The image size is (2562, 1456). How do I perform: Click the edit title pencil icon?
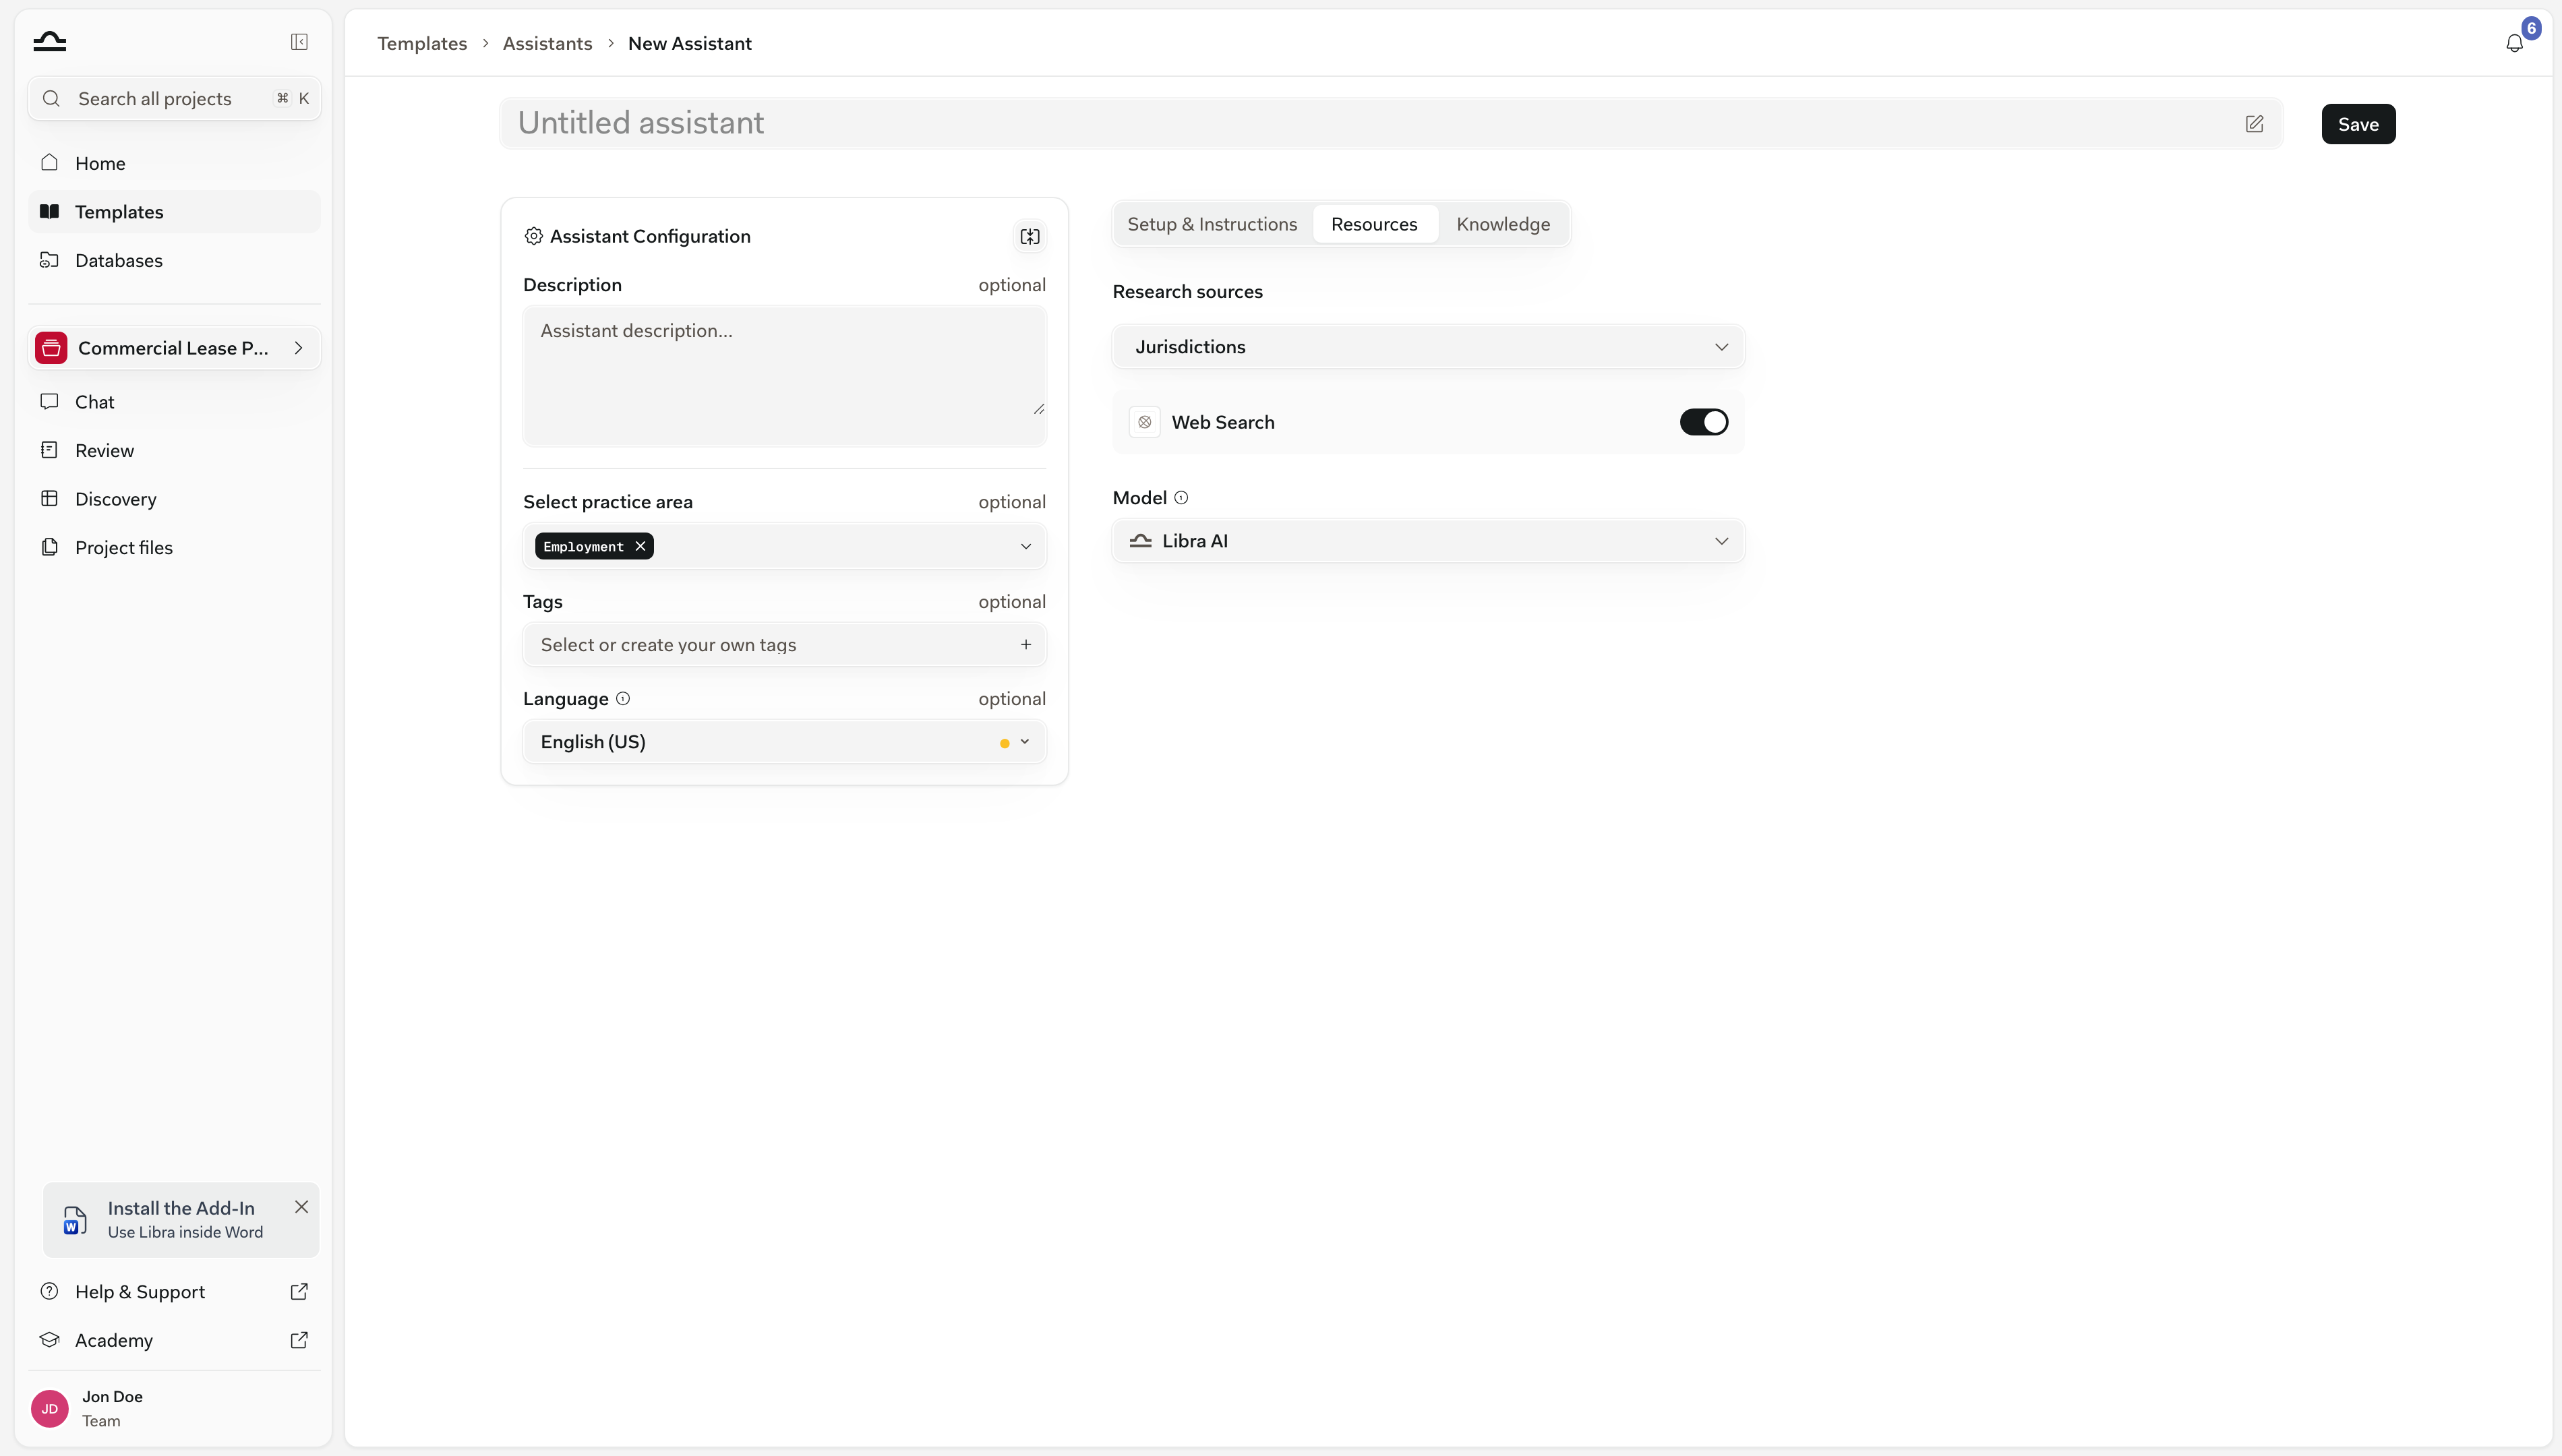pyautogui.click(x=2254, y=124)
